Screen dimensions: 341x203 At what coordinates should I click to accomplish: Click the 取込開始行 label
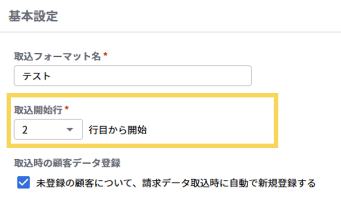(x=37, y=110)
